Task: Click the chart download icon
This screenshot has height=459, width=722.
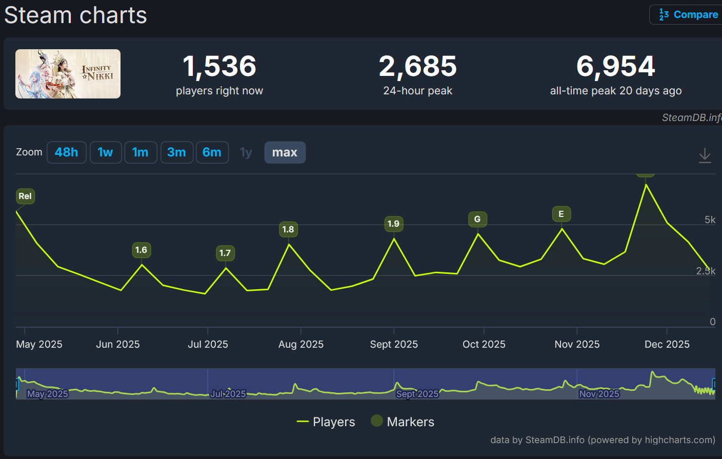Action: [705, 155]
